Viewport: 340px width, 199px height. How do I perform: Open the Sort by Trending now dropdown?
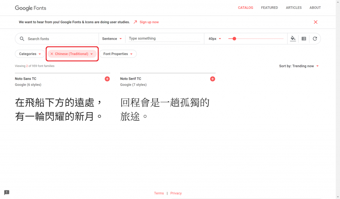(x=299, y=66)
